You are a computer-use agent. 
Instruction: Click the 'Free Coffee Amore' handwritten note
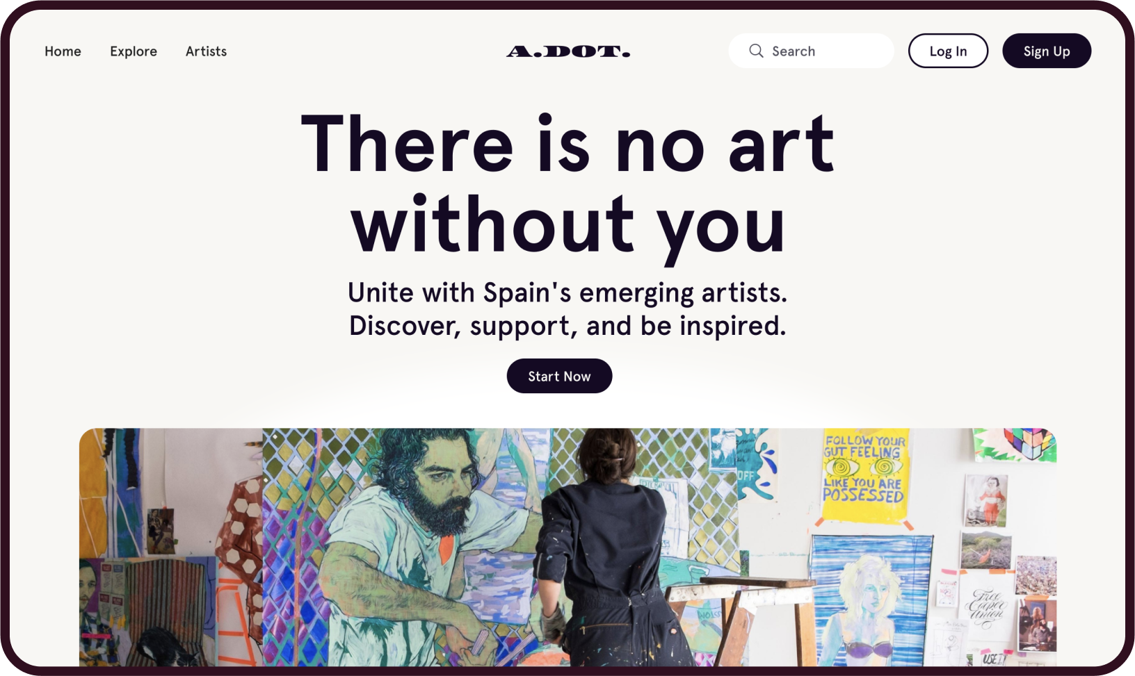coord(986,604)
